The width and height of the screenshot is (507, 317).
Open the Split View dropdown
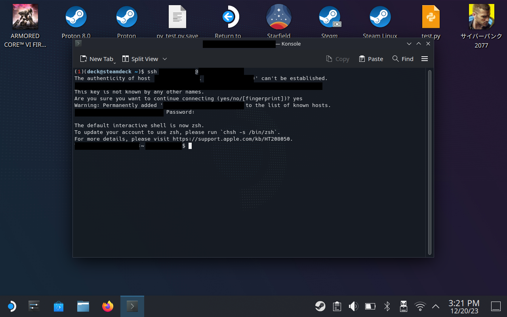click(164, 59)
